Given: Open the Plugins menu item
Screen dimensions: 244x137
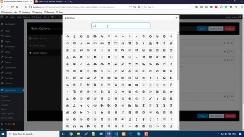Looking at the screenshot, I should coord(8,124).
